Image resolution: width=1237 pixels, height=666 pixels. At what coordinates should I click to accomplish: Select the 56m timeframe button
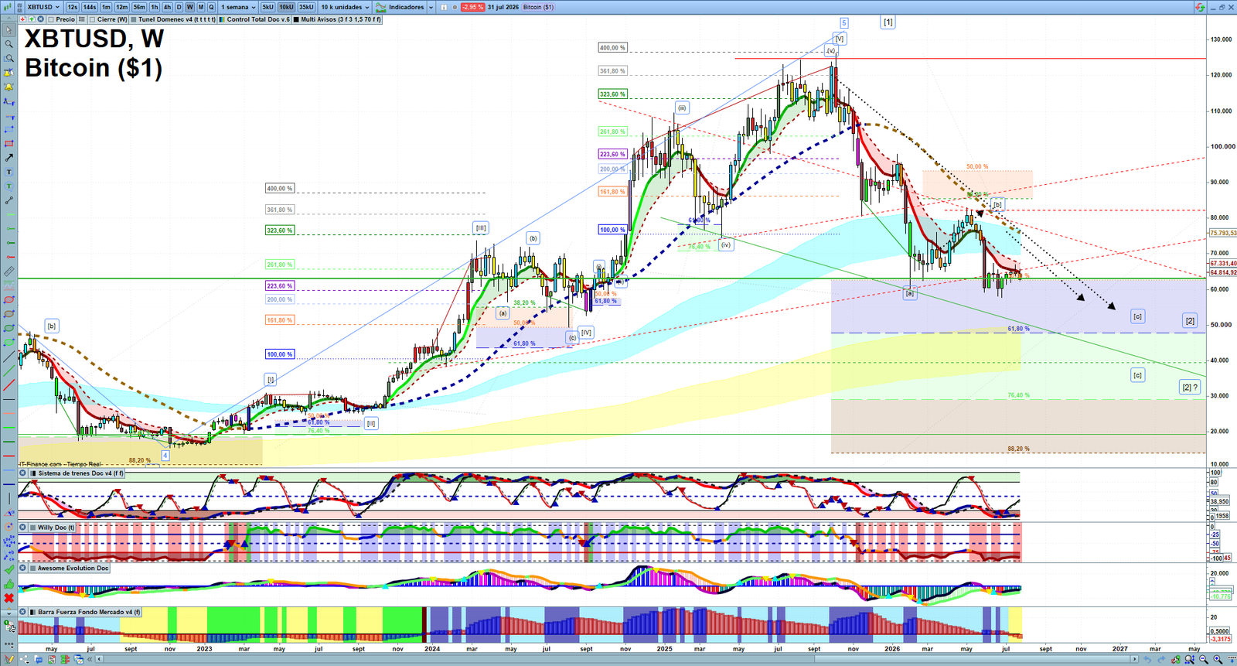click(139, 7)
